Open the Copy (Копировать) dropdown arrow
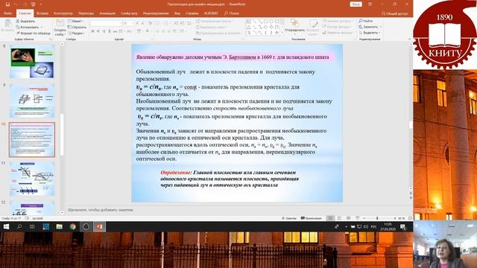This screenshot has width=477, height=268. coord(41,27)
